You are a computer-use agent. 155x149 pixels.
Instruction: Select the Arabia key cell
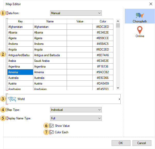click(x=20, y=61)
